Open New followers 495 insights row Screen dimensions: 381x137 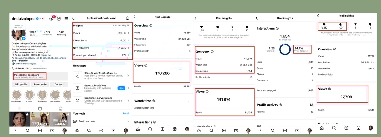pyautogui.click(x=101, y=48)
